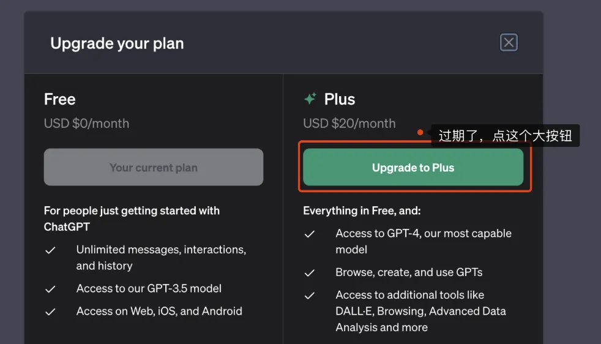601x344 pixels.
Task: Select checkmark beside GPT-3.5 model access
Action: coord(51,289)
